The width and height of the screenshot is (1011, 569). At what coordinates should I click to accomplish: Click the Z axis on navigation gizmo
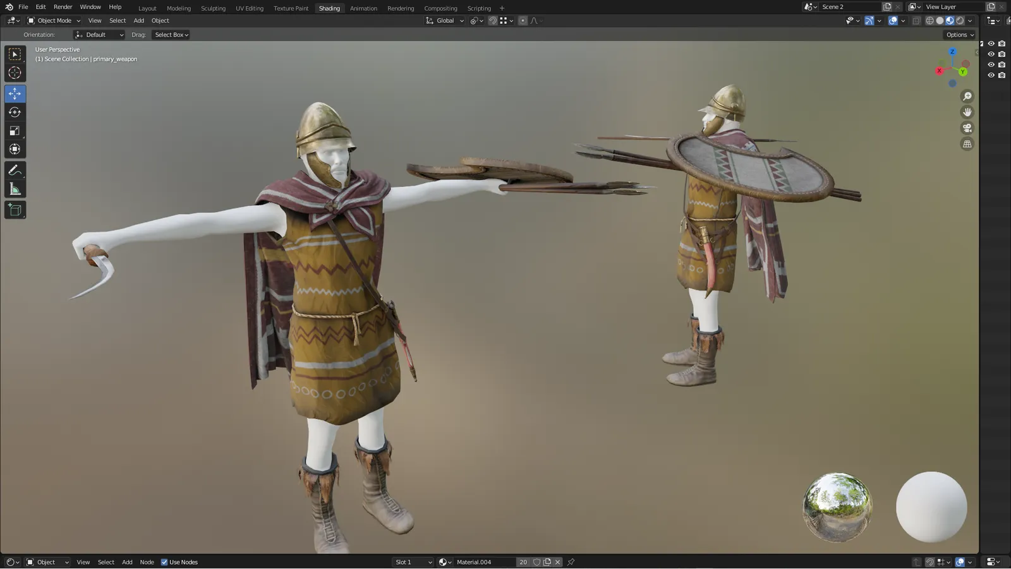point(952,52)
